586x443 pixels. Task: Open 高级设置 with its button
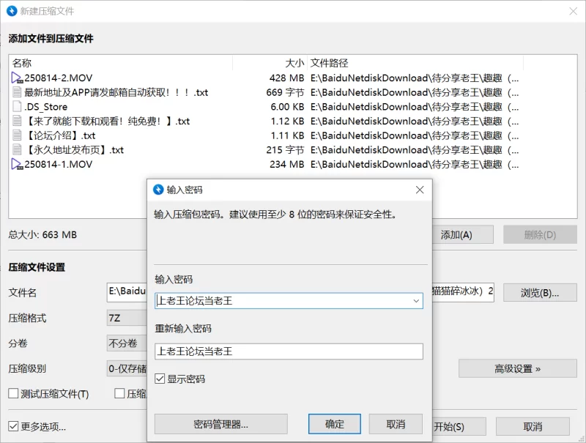click(x=517, y=369)
